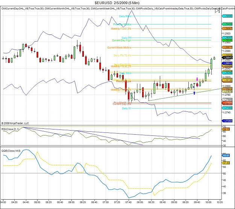The width and height of the screenshot is (235, 209).
Task: Click the 05:00 time axis label
Action: pos(37,202)
